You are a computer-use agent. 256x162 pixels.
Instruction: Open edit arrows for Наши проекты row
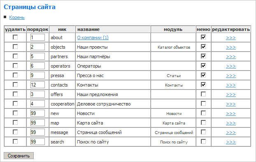point(231,47)
